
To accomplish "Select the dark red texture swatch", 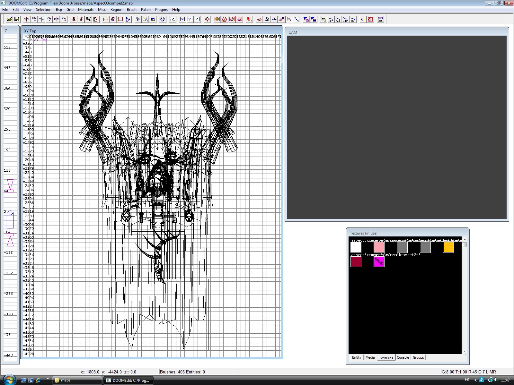I will [356, 262].
